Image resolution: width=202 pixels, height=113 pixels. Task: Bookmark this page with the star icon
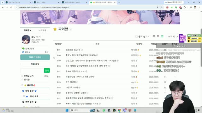click(161, 8)
